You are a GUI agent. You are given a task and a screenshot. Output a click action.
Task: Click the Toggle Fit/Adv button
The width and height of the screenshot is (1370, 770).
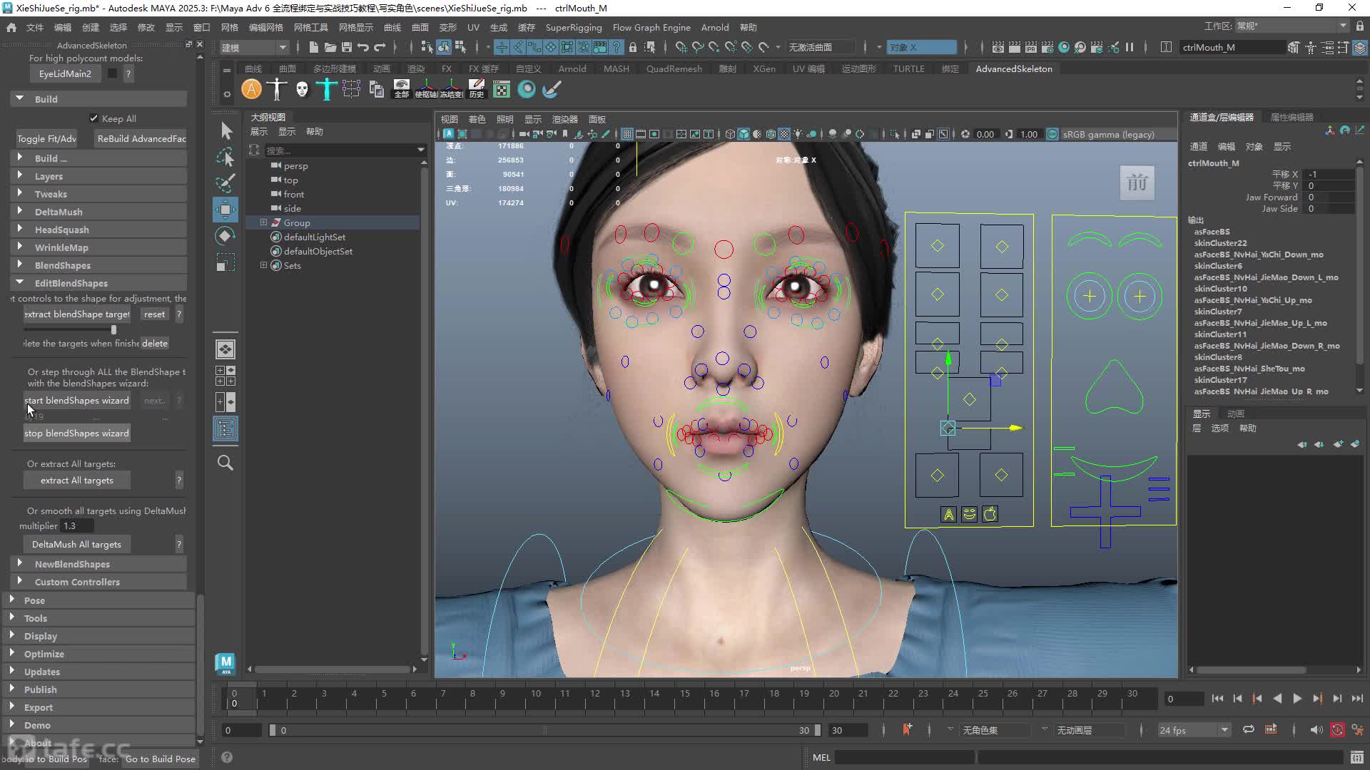(x=46, y=138)
